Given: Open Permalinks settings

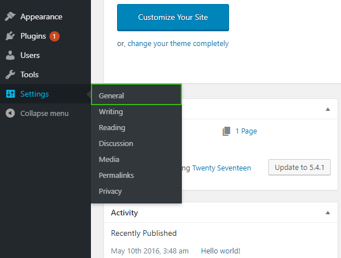Looking at the screenshot, I should pos(117,176).
